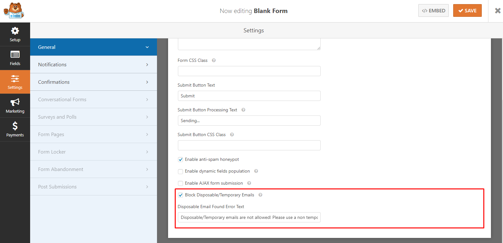The width and height of the screenshot is (503, 243).
Task: Click help icon for dynamic fields population
Action: (256, 171)
